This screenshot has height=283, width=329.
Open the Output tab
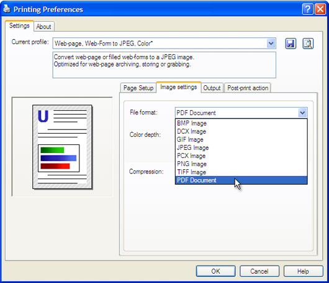click(x=212, y=88)
